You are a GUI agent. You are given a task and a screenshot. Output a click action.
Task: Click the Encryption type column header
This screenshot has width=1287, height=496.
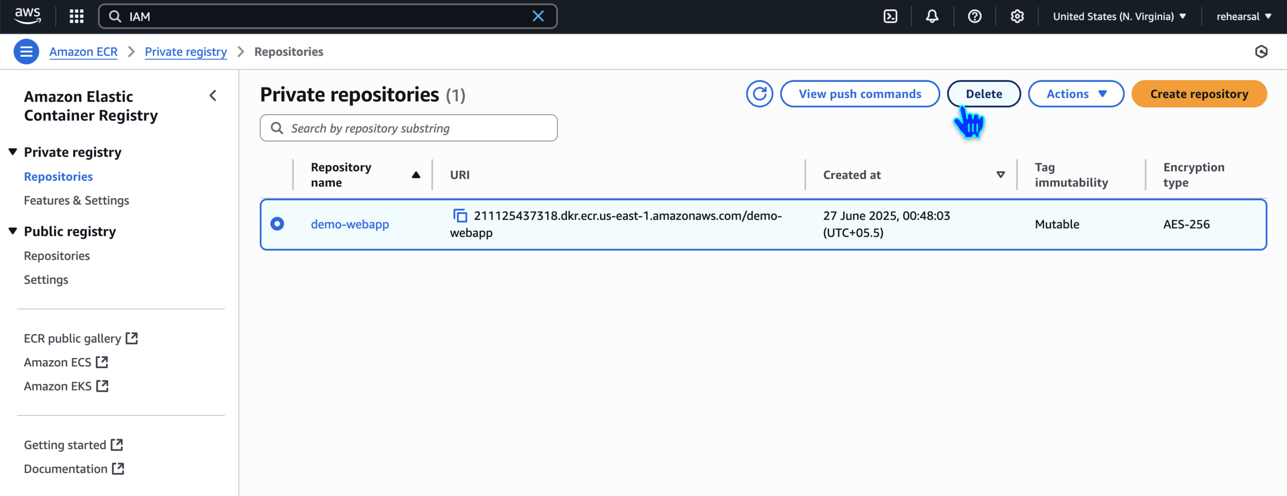click(x=1194, y=175)
